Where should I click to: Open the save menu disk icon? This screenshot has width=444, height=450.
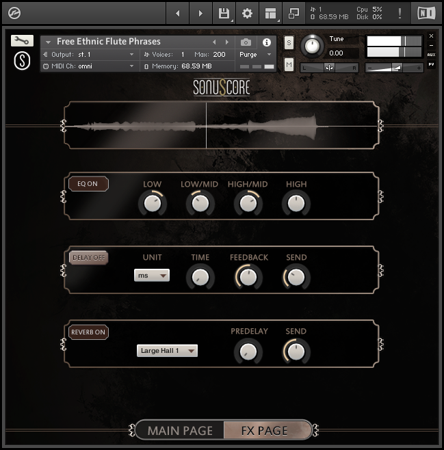coord(224,13)
